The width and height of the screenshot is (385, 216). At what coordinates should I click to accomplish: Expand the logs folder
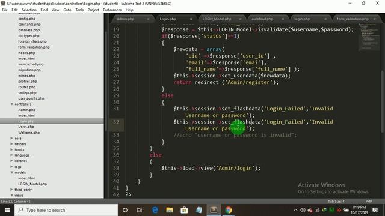click(x=11, y=167)
